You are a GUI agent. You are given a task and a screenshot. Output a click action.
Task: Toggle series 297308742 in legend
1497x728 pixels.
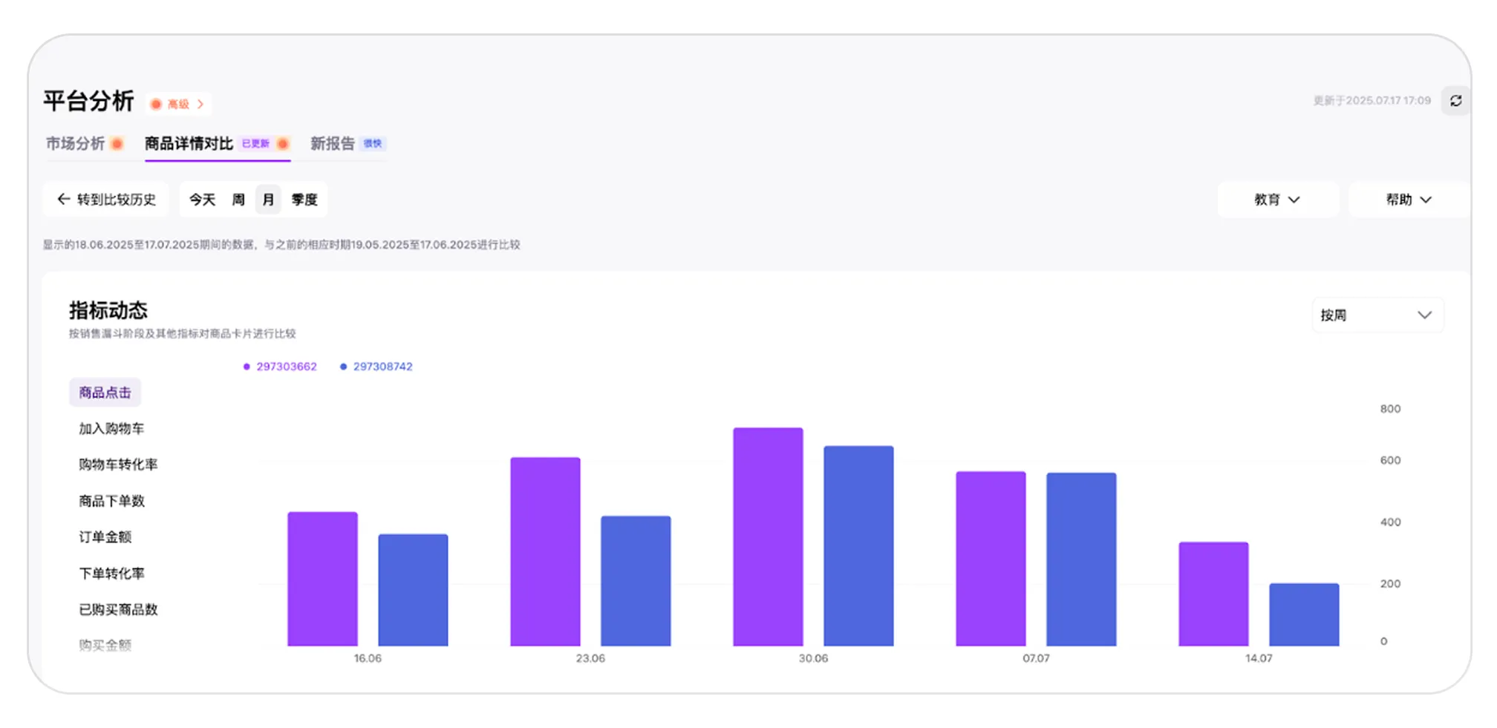[376, 367]
